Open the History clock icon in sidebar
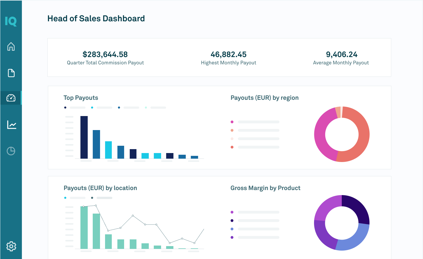The height and width of the screenshot is (259, 423). tap(11, 151)
